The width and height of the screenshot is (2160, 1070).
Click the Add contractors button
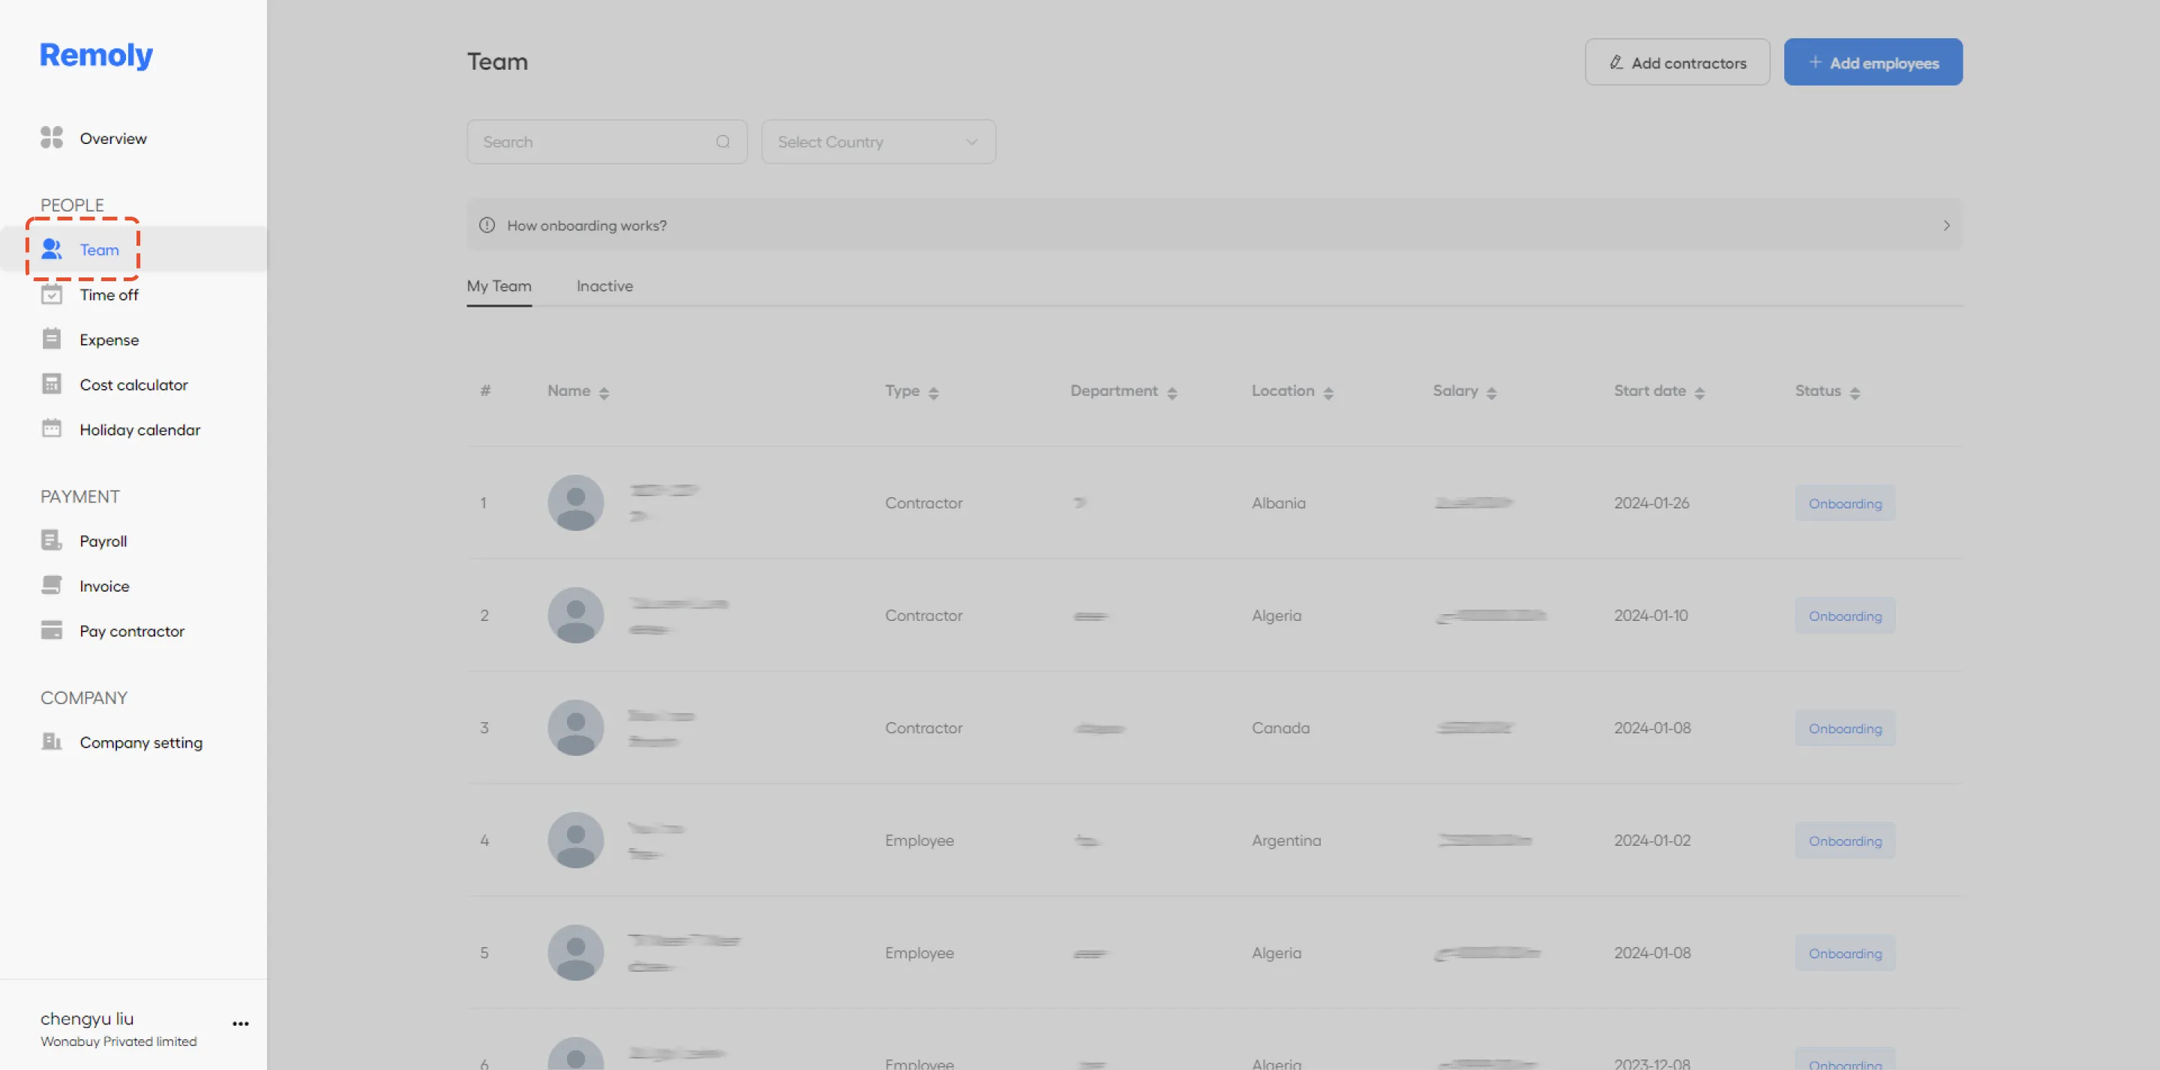click(x=1677, y=62)
